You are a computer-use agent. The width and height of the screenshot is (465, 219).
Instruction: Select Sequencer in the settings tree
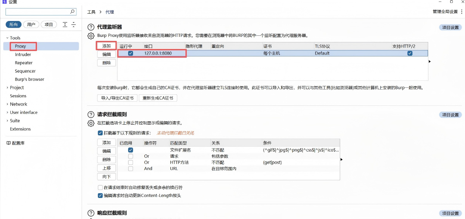point(25,71)
